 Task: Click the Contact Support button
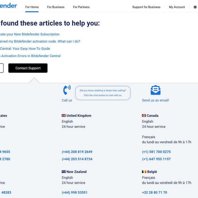pos(28,68)
